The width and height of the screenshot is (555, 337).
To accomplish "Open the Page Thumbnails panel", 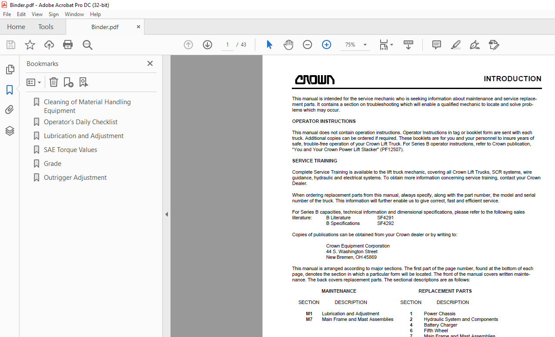I will [x=10, y=69].
